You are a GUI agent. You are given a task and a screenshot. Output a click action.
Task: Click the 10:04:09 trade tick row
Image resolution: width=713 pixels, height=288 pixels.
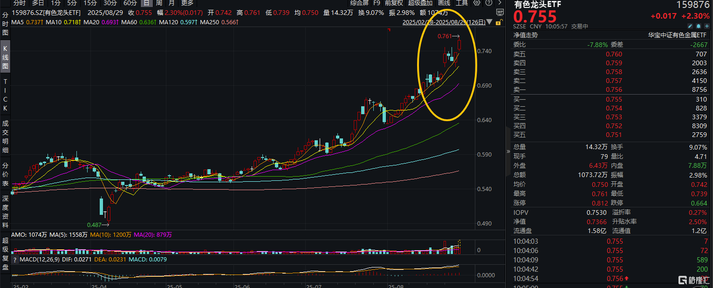point(610,260)
